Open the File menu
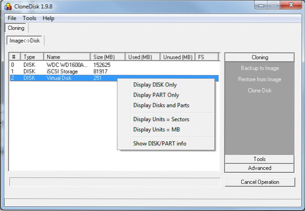Viewport: 305px width, 211px height. pos(12,18)
